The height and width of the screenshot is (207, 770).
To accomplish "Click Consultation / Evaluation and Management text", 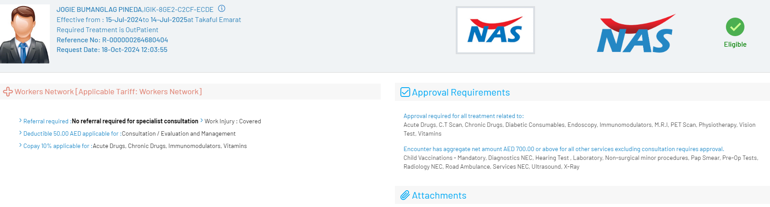I will pos(179,133).
